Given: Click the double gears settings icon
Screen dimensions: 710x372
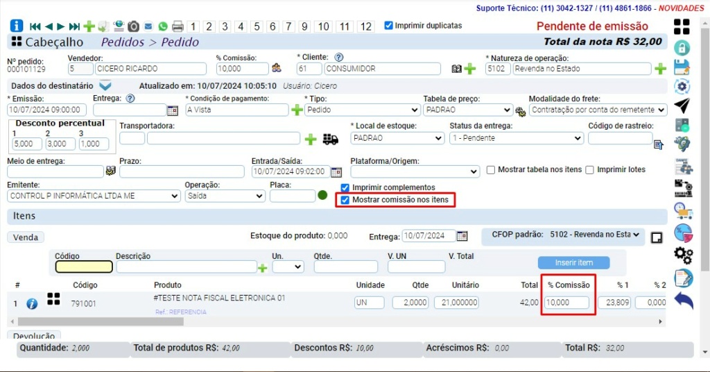Looking at the screenshot, I should pyautogui.click(x=683, y=255).
